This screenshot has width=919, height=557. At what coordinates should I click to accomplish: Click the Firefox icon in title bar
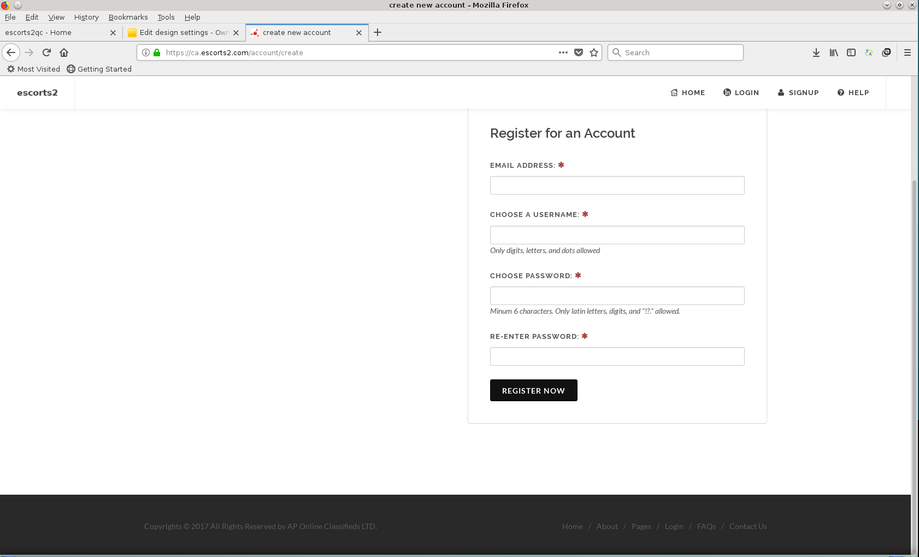point(5,5)
